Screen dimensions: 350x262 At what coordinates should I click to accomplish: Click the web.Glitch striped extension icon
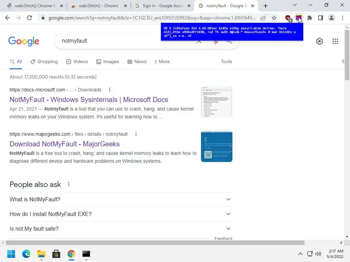point(298,18)
